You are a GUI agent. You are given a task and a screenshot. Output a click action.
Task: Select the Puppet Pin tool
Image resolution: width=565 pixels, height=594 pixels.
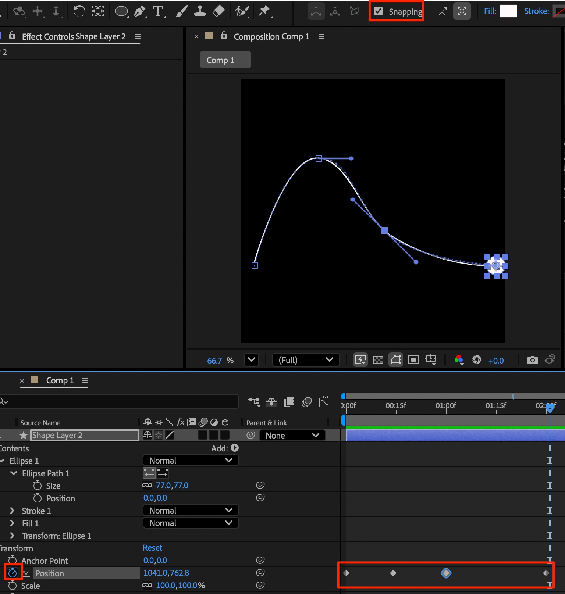point(264,11)
